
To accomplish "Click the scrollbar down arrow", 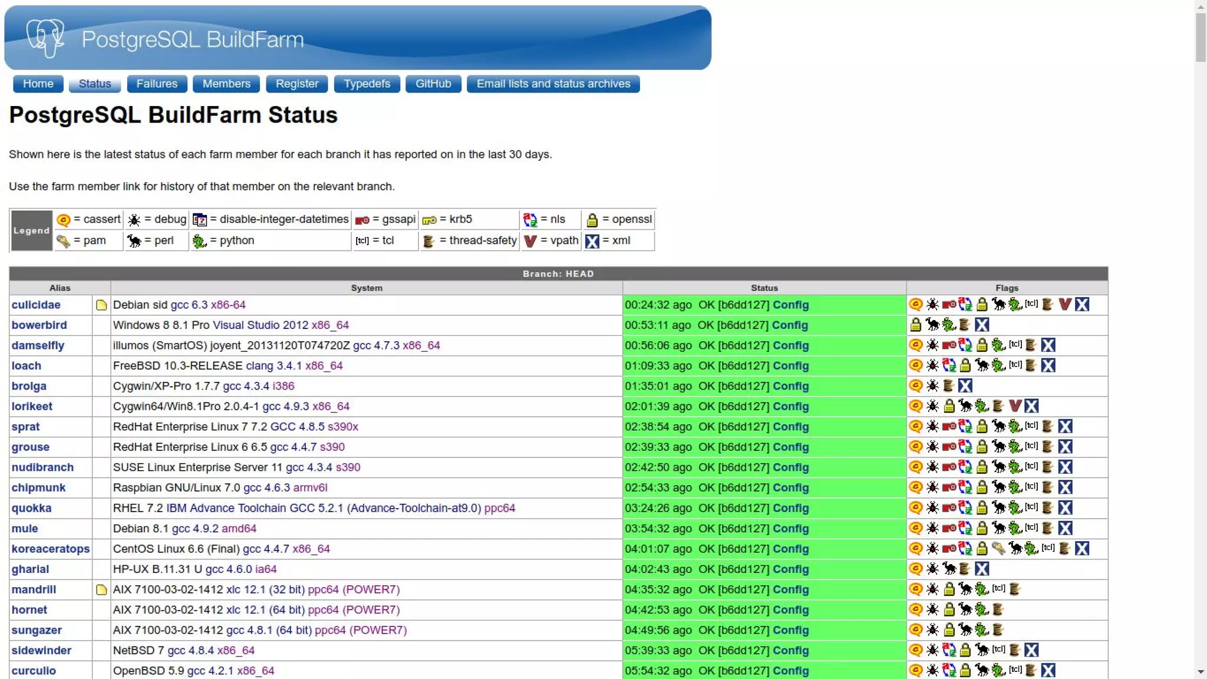I will (1201, 672).
